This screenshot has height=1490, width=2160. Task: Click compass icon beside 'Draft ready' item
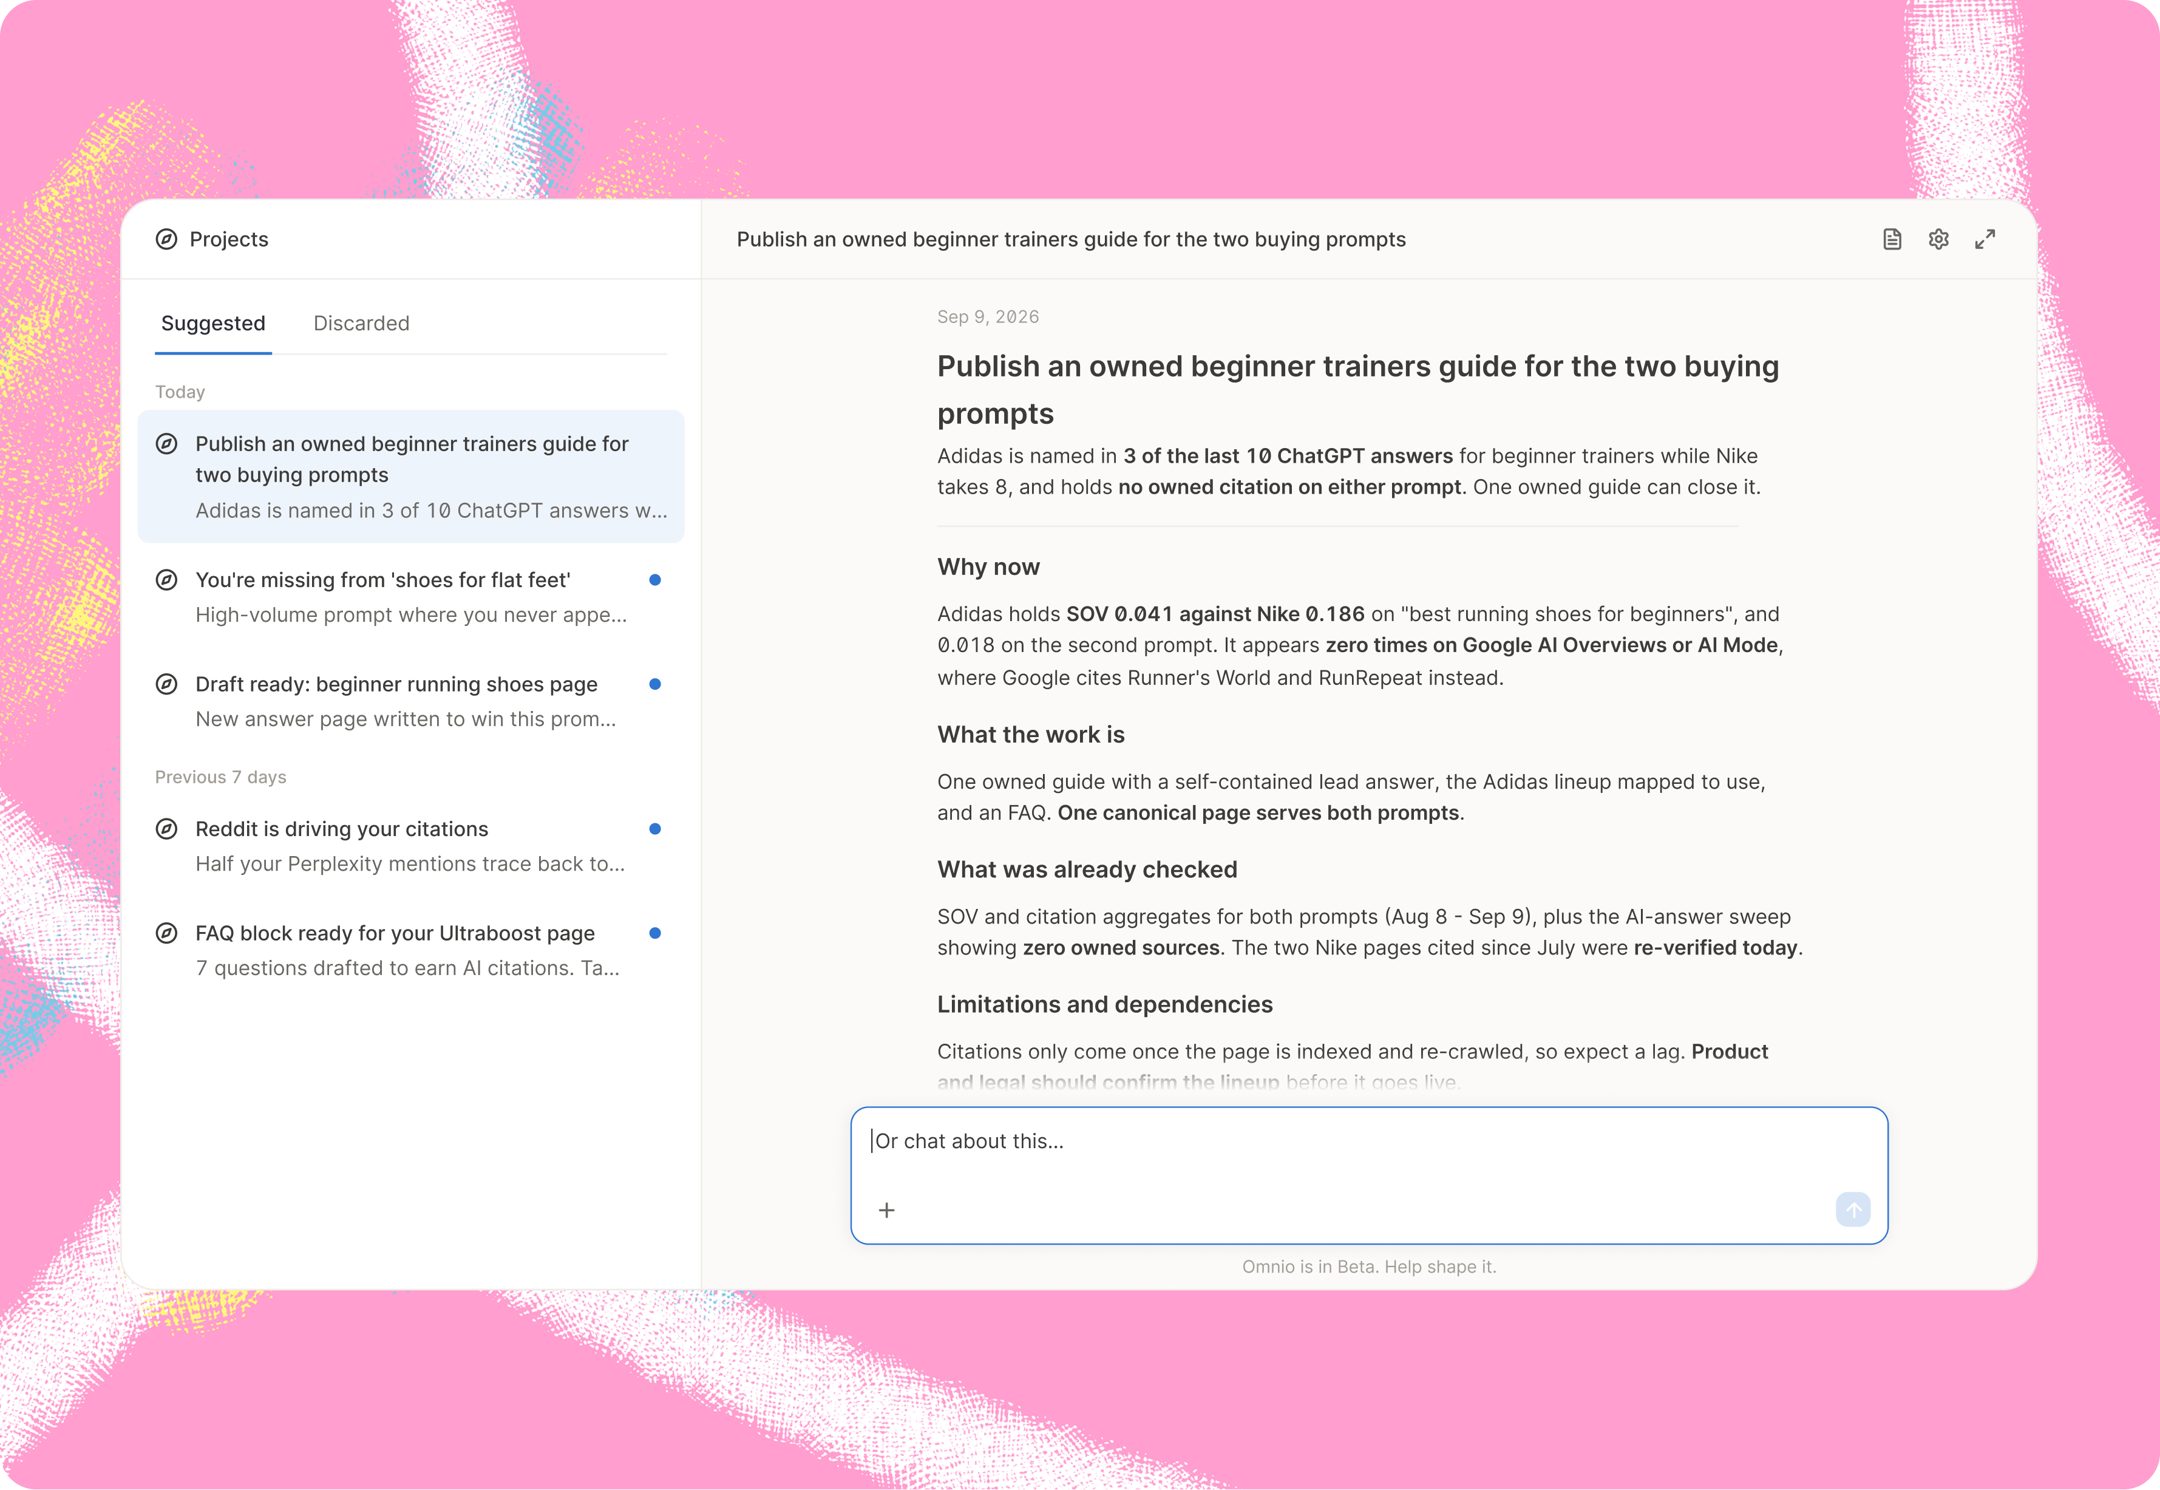pyautogui.click(x=166, y=684)
